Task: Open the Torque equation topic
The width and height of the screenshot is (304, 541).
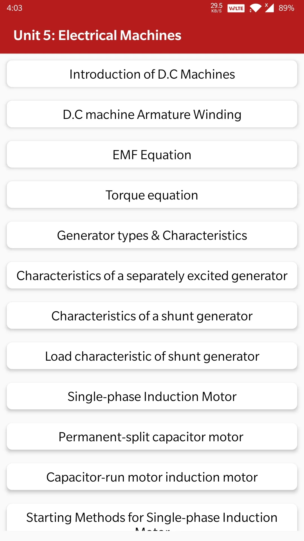Action: pos(152,195)
